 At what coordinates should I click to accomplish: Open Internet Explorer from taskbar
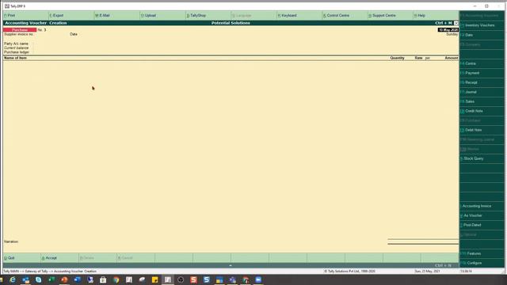13,279
